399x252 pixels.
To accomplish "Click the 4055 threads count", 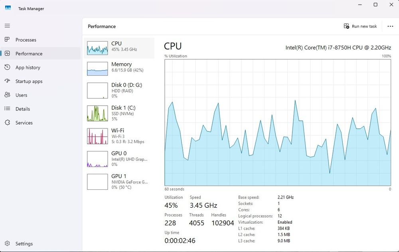I will tap(196, 223).
